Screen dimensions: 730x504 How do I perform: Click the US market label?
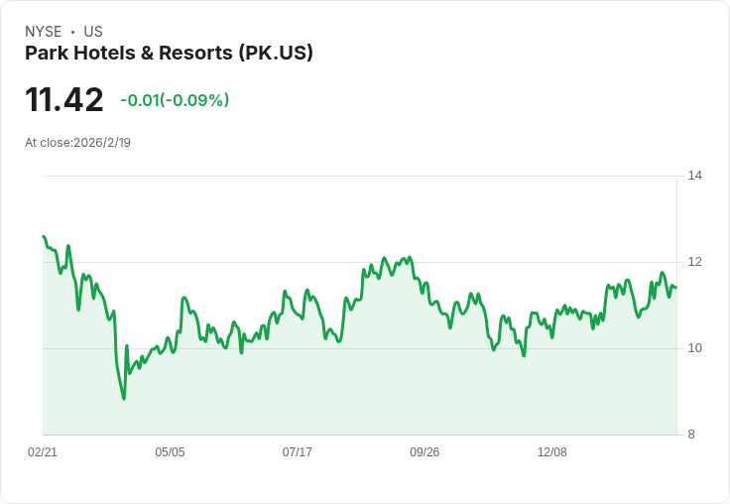click(x=93, y=32)
